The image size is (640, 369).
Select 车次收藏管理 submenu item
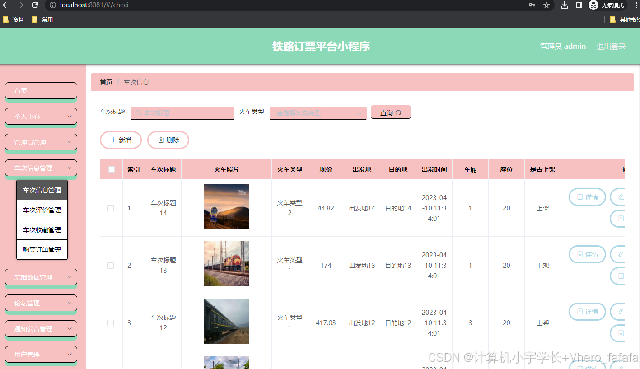[42, 230]
